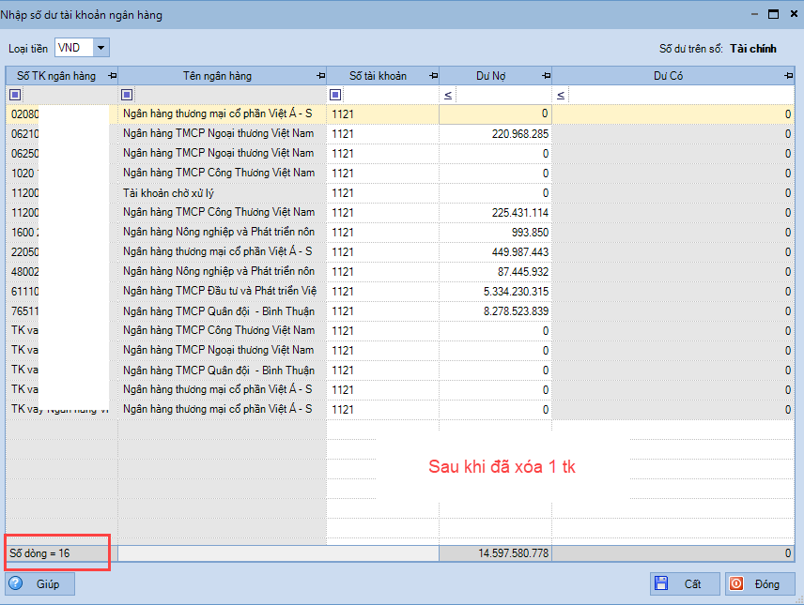Image resolution: width=804 pixels, height=605 pixels.
Task: Open filter operator for Tên ngân hàng column
Action: 127,95
